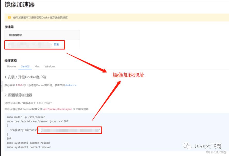Click the 镜像加速器 page heading

(x=20, y=5)
